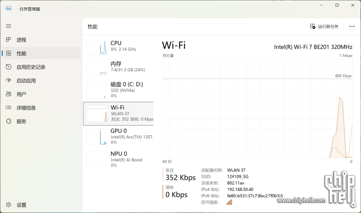The width and height of the screenshot is (361, 213).
Task: Select the NPU 0 Intel AI Boost entry
Action: (x=118, y=160)
